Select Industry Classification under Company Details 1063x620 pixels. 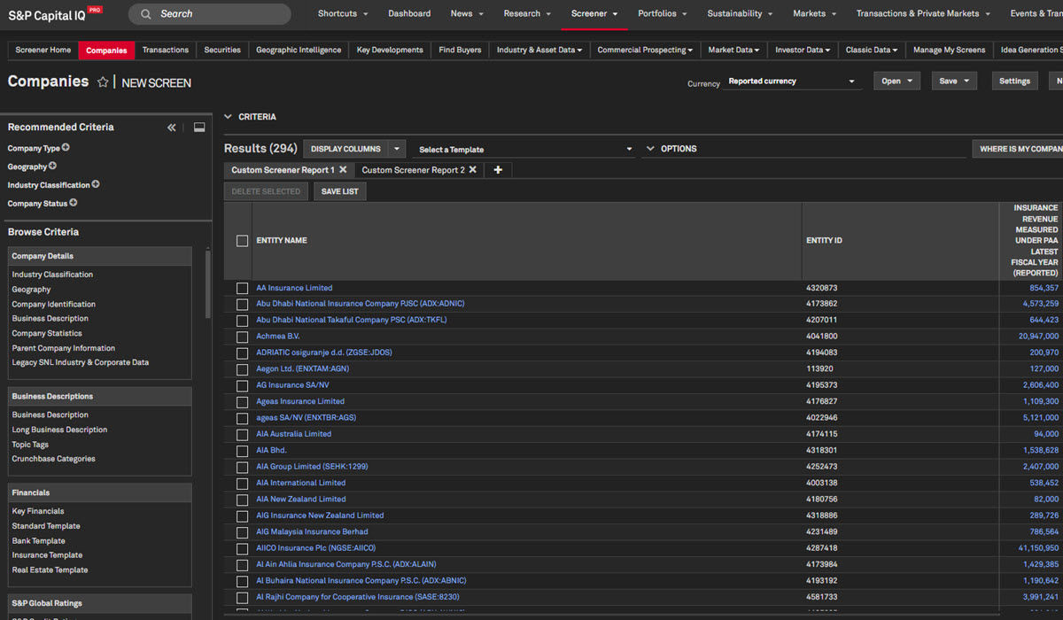point(52,275)
